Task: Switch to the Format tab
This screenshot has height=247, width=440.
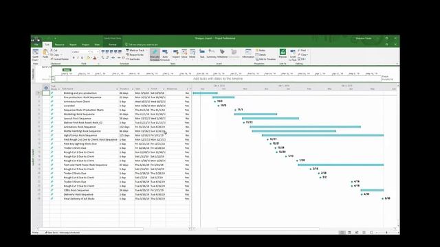Action: tap(112, 45)
